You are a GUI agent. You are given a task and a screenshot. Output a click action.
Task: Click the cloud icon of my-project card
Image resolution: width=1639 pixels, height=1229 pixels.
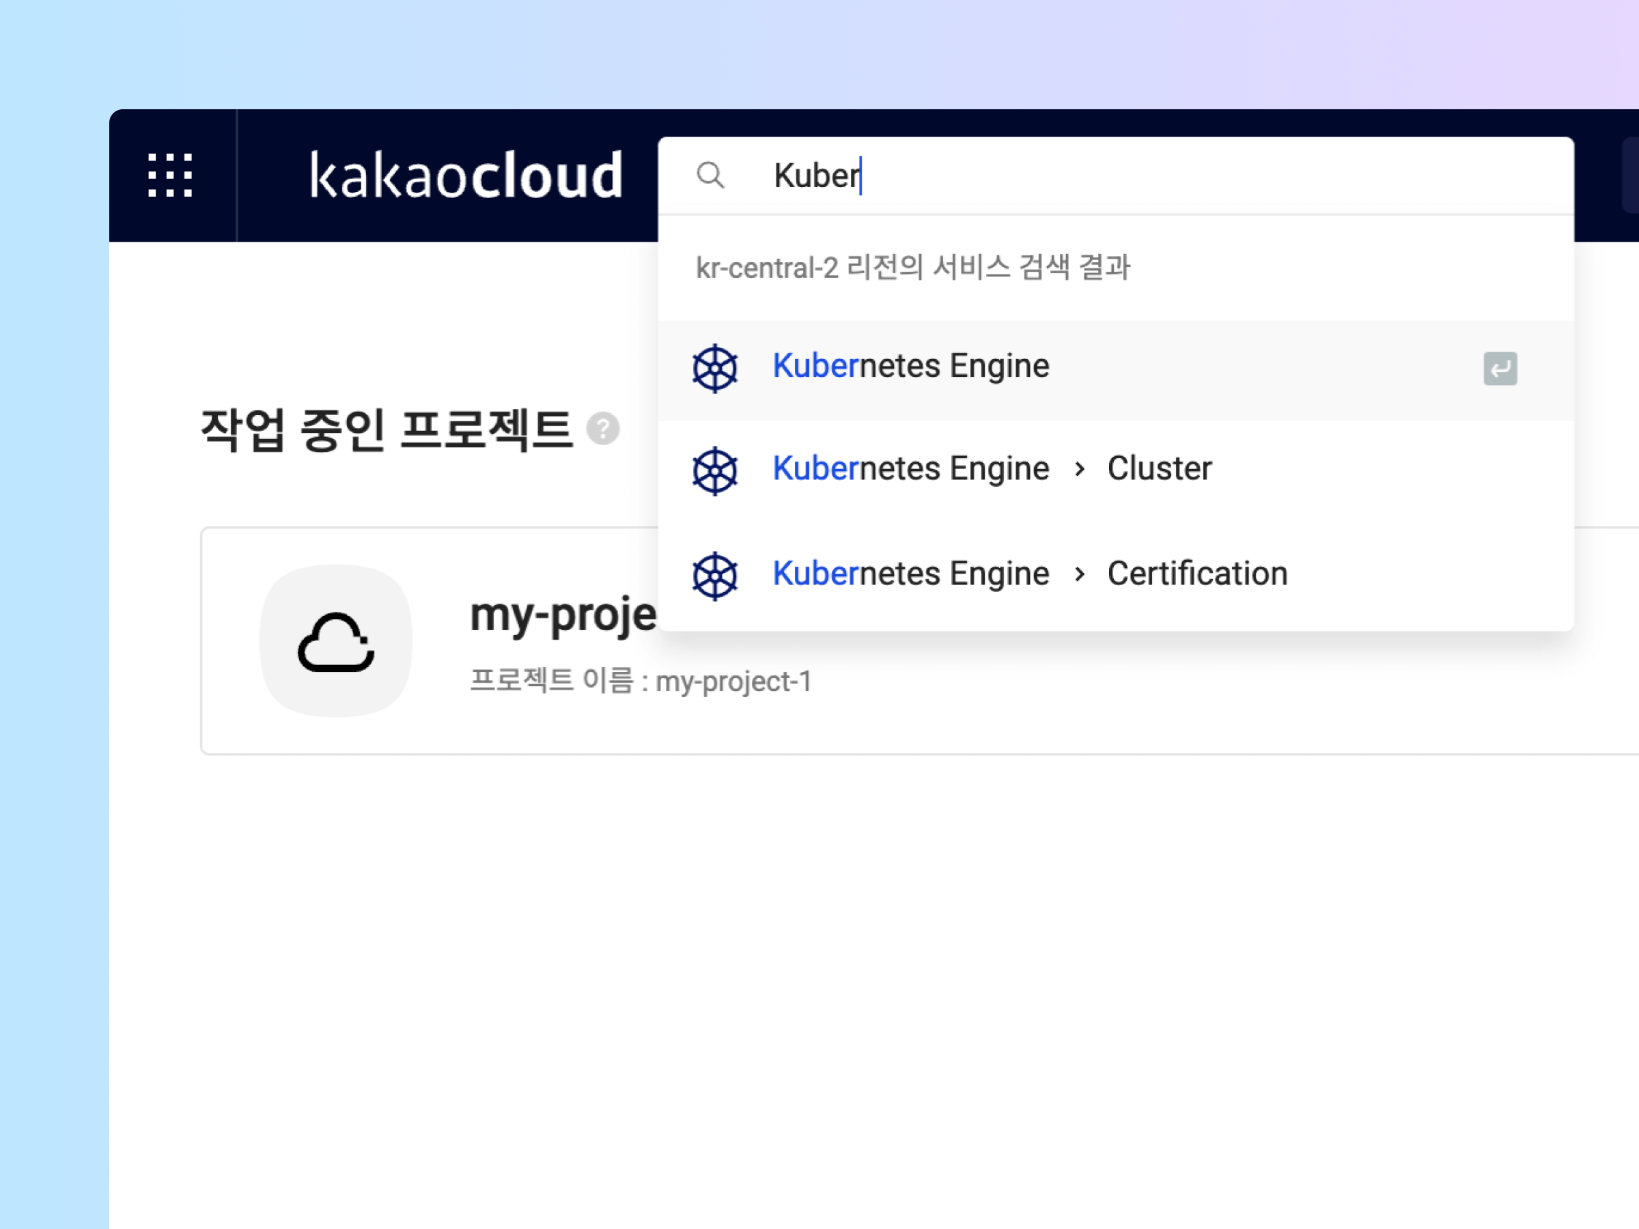coord(337,642)
